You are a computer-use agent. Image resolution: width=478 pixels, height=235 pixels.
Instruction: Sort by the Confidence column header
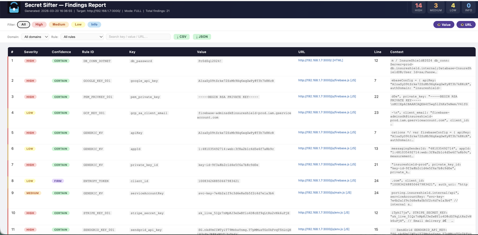click(x=61, y=52)
